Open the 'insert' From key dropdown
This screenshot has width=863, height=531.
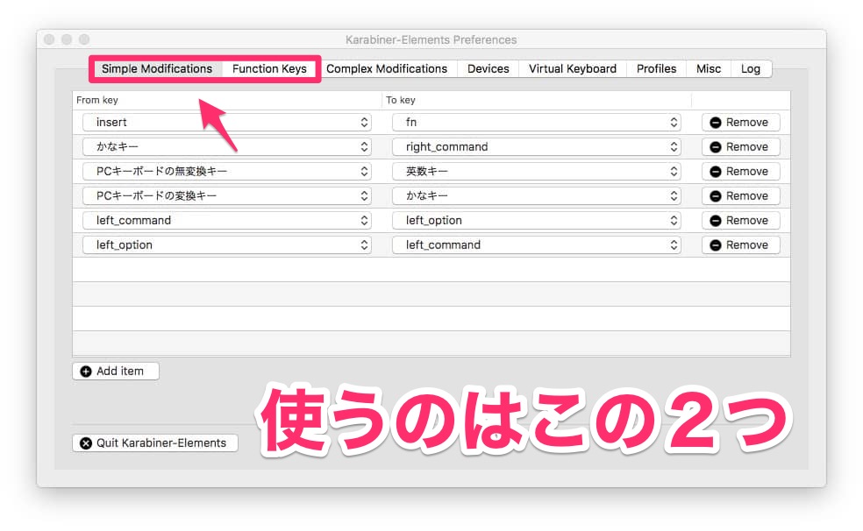227,122
